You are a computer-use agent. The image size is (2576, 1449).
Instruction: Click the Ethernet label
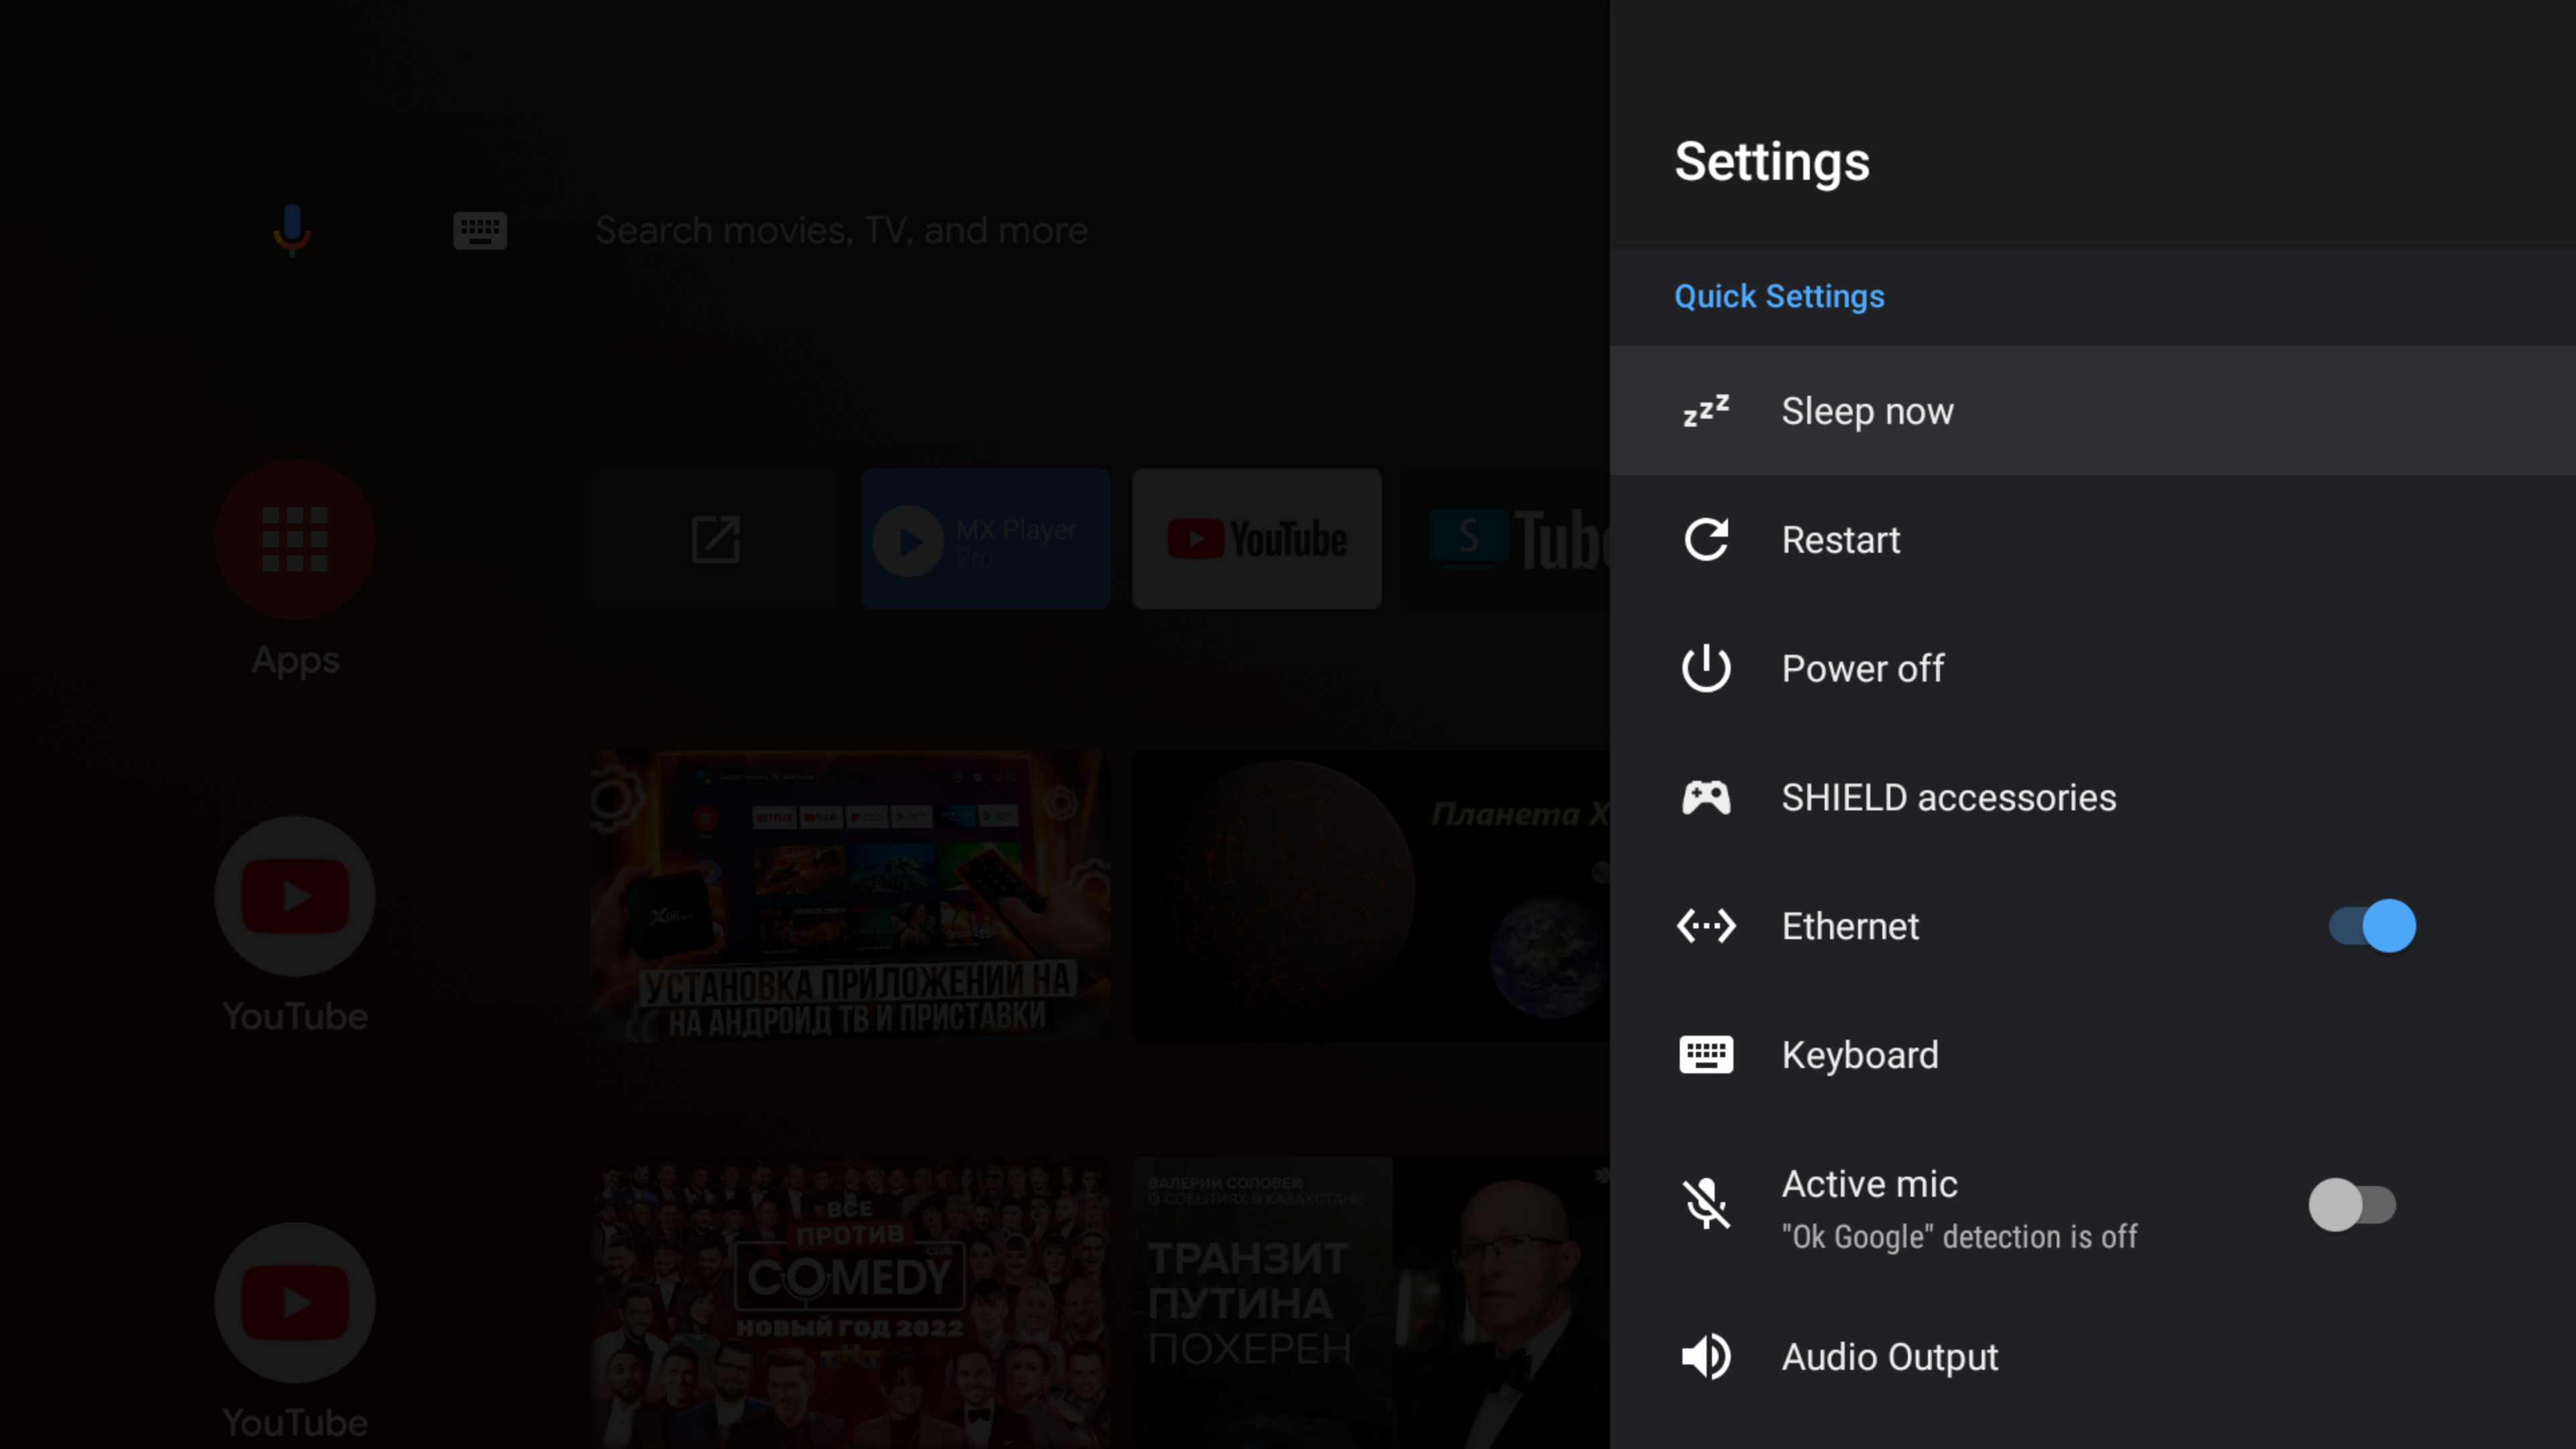pos(1850,926)
